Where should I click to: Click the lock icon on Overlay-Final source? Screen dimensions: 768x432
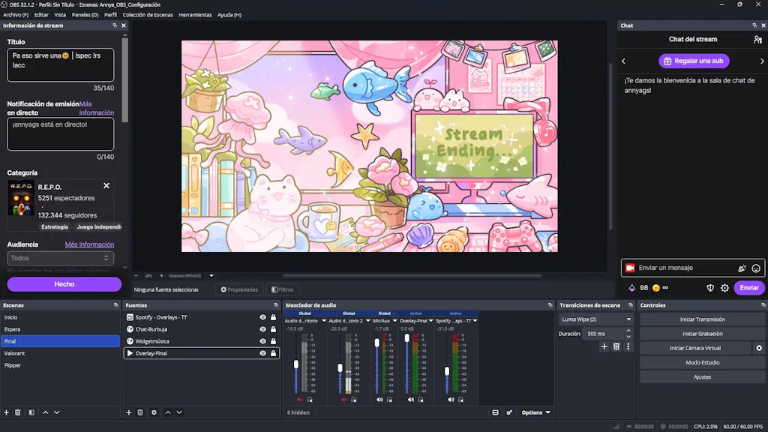pos(273,353)
